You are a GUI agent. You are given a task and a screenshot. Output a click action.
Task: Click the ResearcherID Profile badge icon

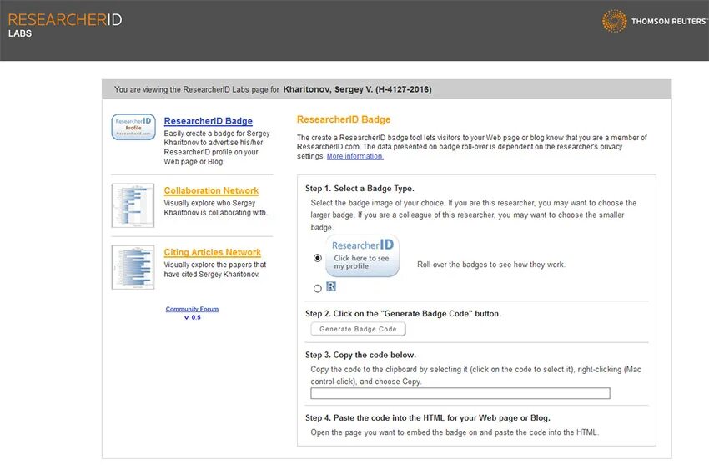133,127
